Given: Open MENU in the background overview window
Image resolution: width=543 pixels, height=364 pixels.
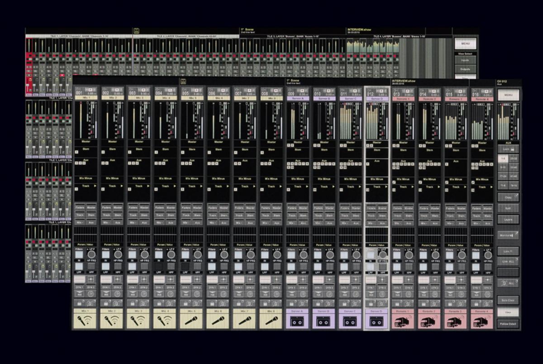Looking at the screenshot, I should click(x=465, y=43).
